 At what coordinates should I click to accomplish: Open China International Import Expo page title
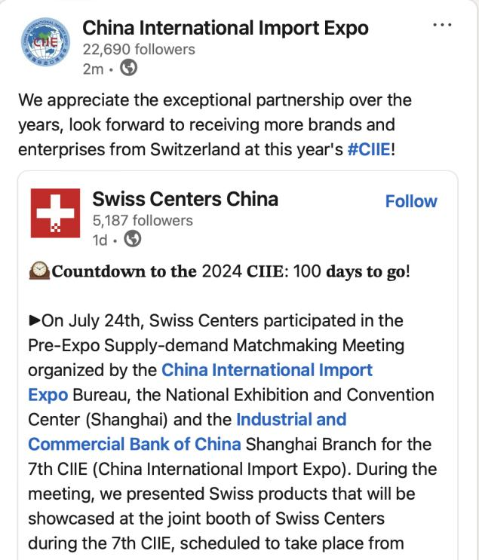pos(226,28)
